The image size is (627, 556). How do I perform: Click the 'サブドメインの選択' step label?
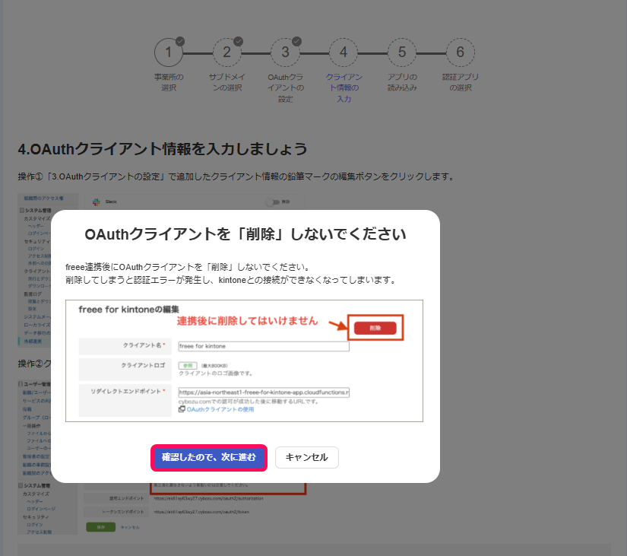point(227,82)
